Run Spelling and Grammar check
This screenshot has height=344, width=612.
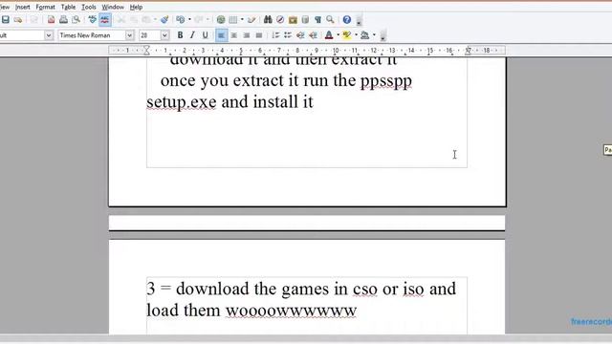(x=92, y=19)
